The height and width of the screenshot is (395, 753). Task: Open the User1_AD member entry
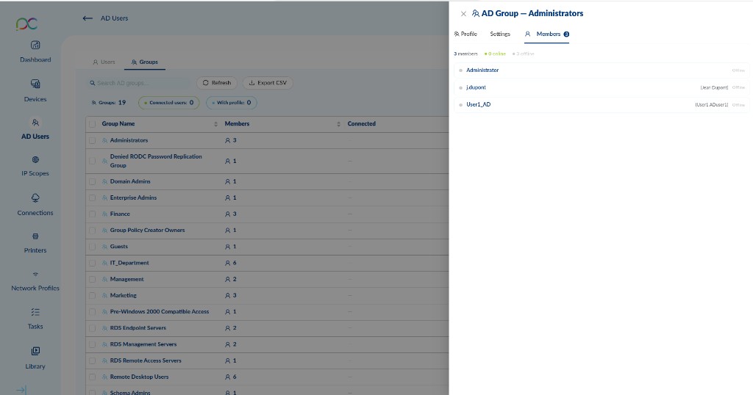(x=602, y=105)
